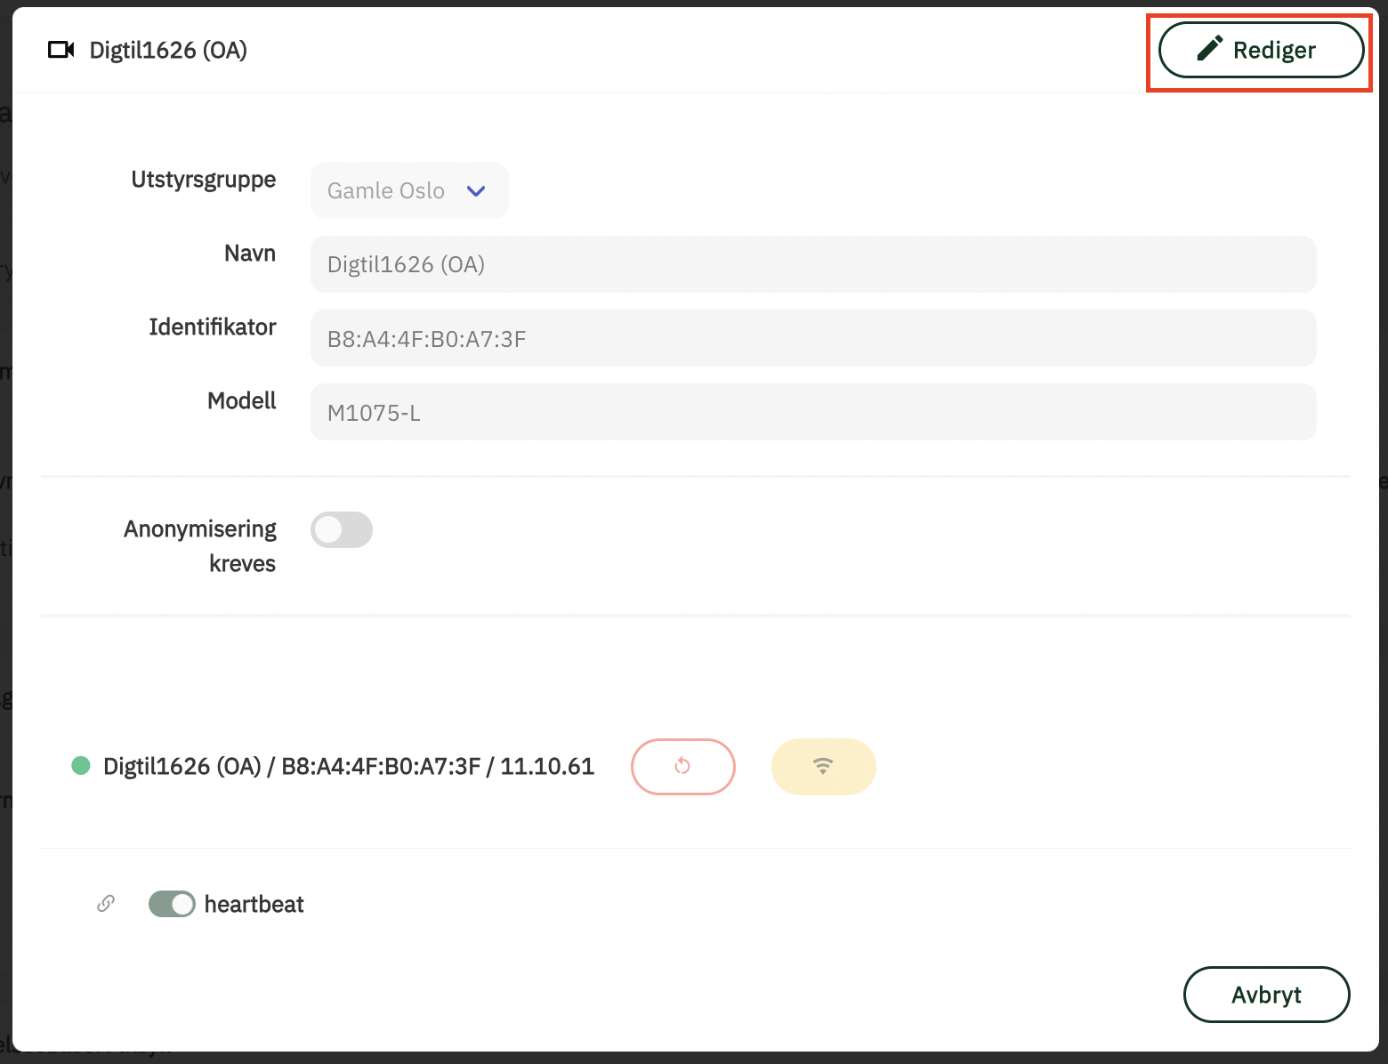Click the link icon beside heartbeat
Screen dimensions: 1388x1064
(x=106, y=904)
